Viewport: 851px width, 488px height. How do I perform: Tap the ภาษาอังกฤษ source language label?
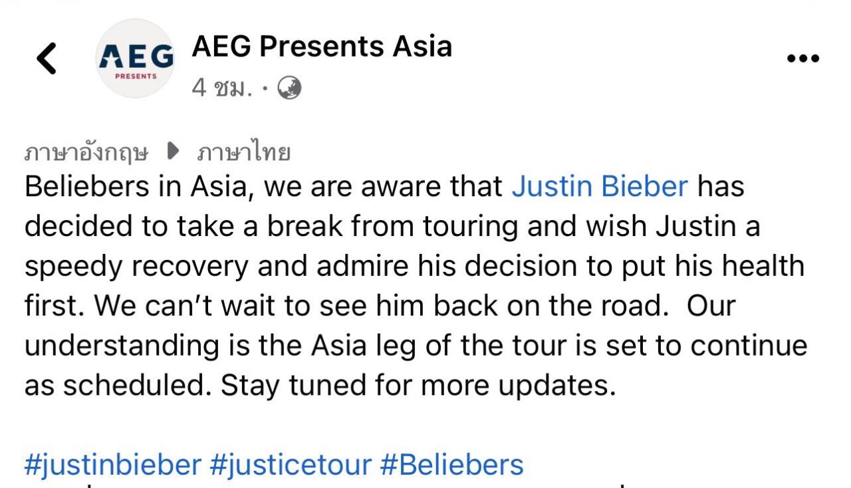[x=86, y=153]
